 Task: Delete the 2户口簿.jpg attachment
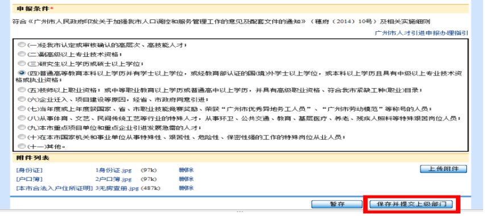(186, 179)
